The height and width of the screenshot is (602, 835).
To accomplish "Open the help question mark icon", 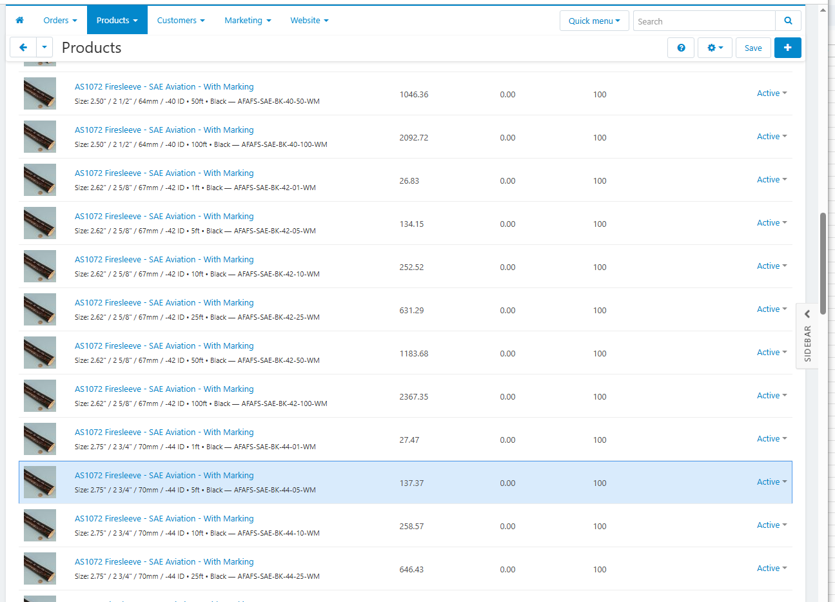I will (681, 48).
